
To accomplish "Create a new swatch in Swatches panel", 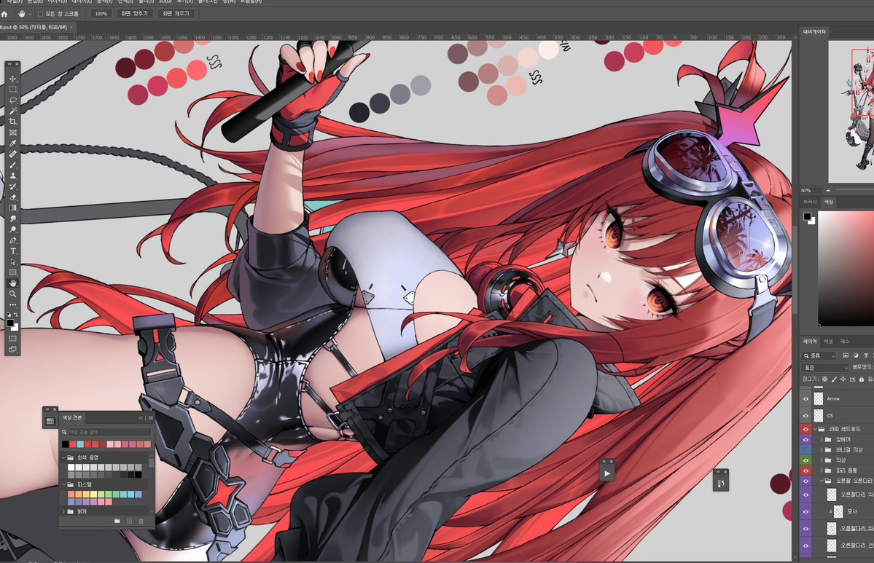I will pyautogui.click(x=129, y=521).
